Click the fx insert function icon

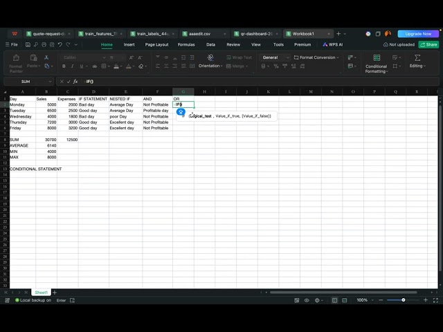(x=75, y=82)
